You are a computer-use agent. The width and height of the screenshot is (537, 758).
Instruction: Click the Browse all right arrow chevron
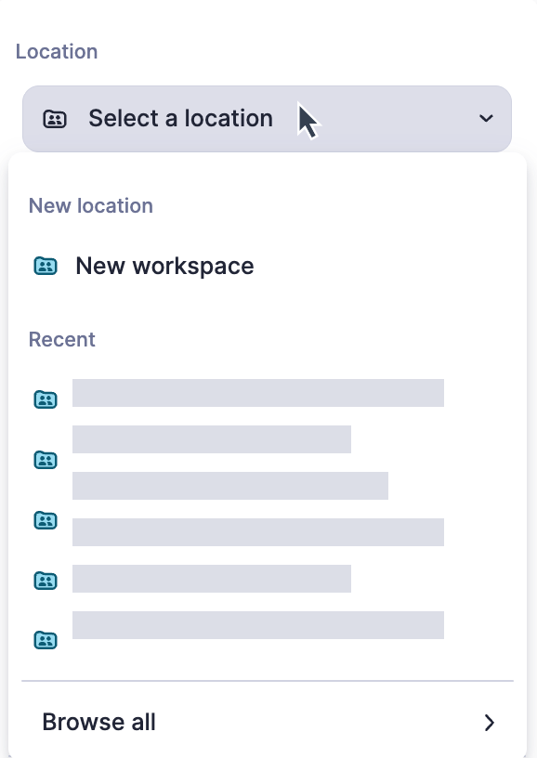coord(490,722)
